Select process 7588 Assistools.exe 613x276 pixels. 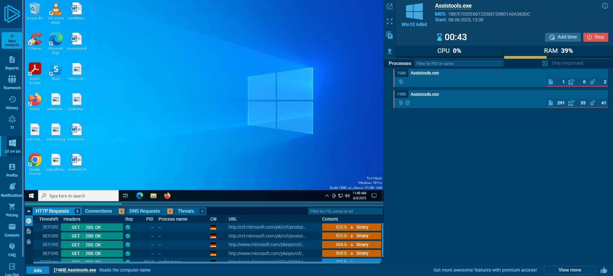point(501,78)
